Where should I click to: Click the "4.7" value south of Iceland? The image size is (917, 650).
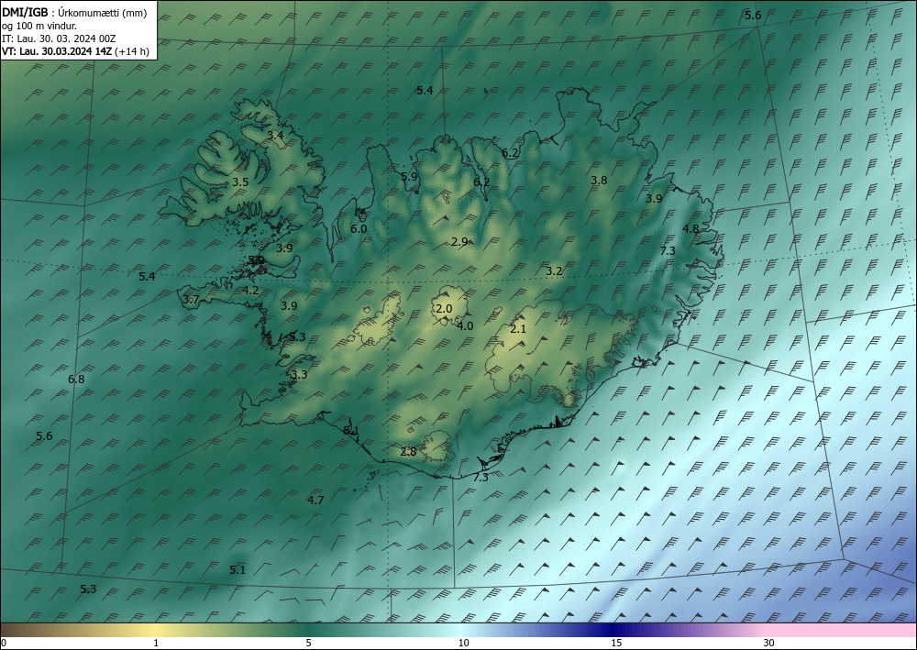tap(315, 500)
